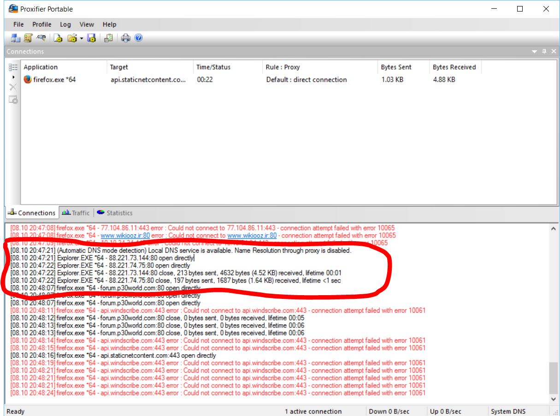Screen dimensions: 560x416
Task: Create a new profile via toolbar icon
Action: coord(58,38)
